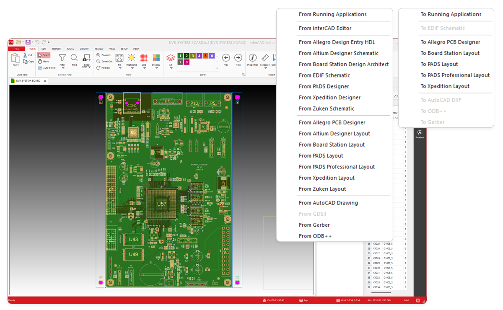Toggle layer 5 orange button
Screen dimensions: 503x310
click(205, 56)
